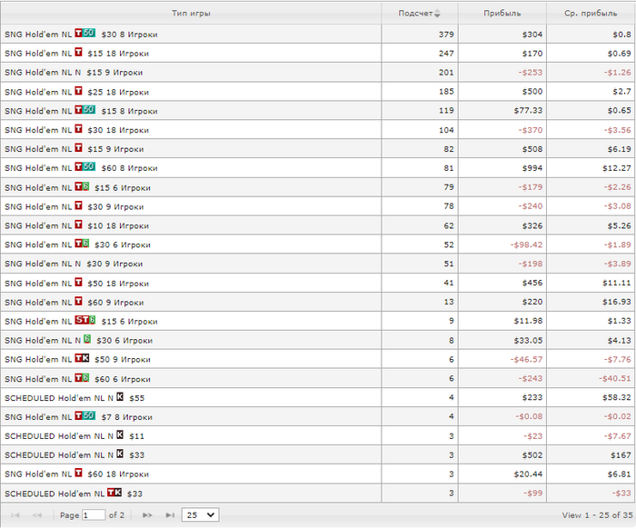Go to the previous page of results
Viewport: 636px width, 529px height.
tap(37, 515)
